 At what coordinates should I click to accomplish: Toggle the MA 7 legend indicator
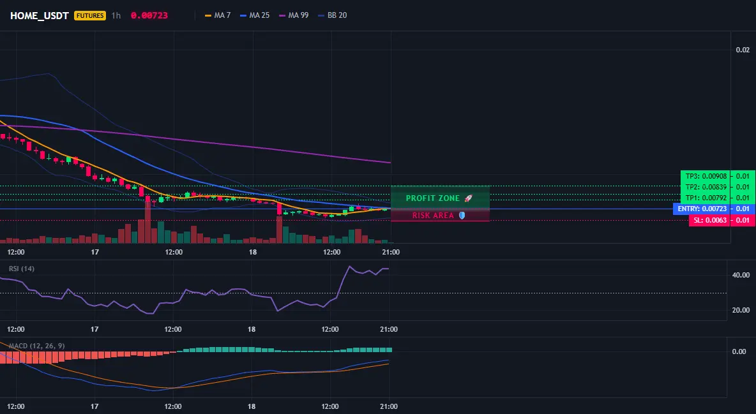(x=218, y=15)
